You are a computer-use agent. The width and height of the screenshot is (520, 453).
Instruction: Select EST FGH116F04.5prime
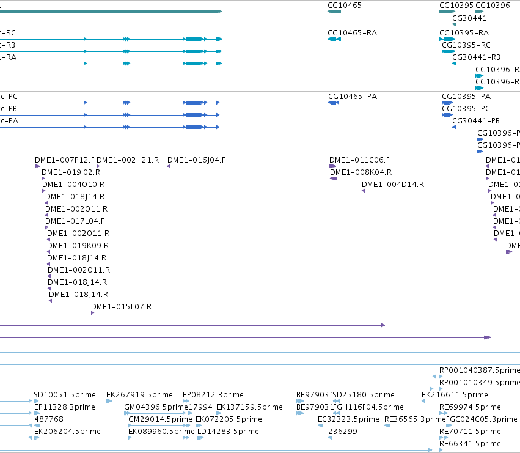point(368,407)
